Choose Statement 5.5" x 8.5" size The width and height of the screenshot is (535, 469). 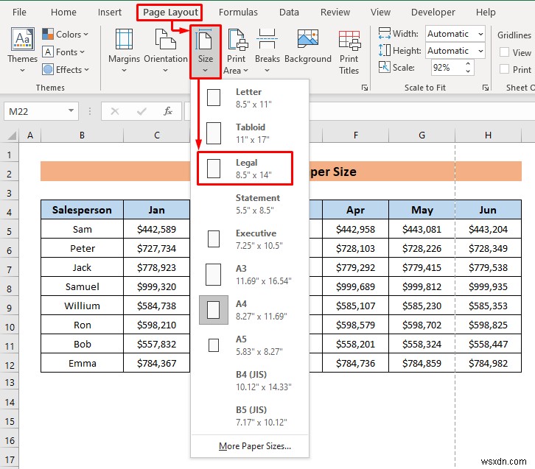[x=250, y=204]
